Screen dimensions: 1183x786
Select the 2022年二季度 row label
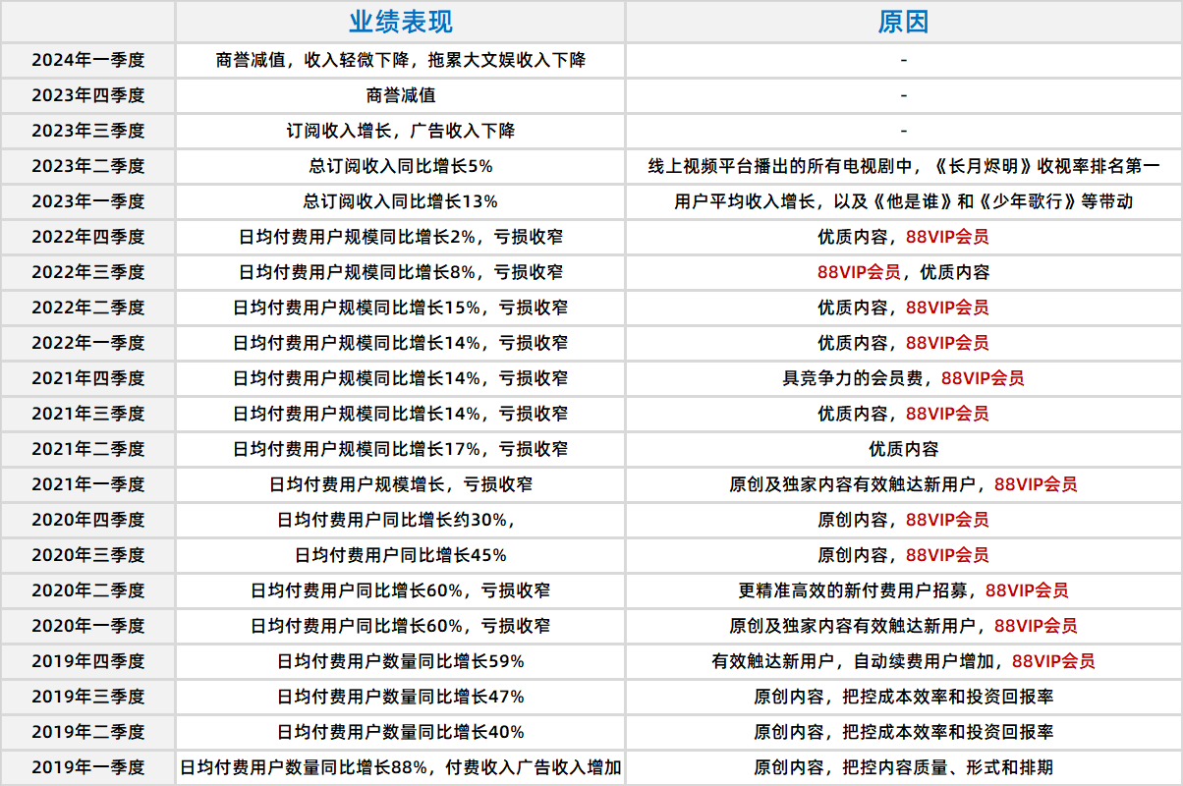(88, 308)
